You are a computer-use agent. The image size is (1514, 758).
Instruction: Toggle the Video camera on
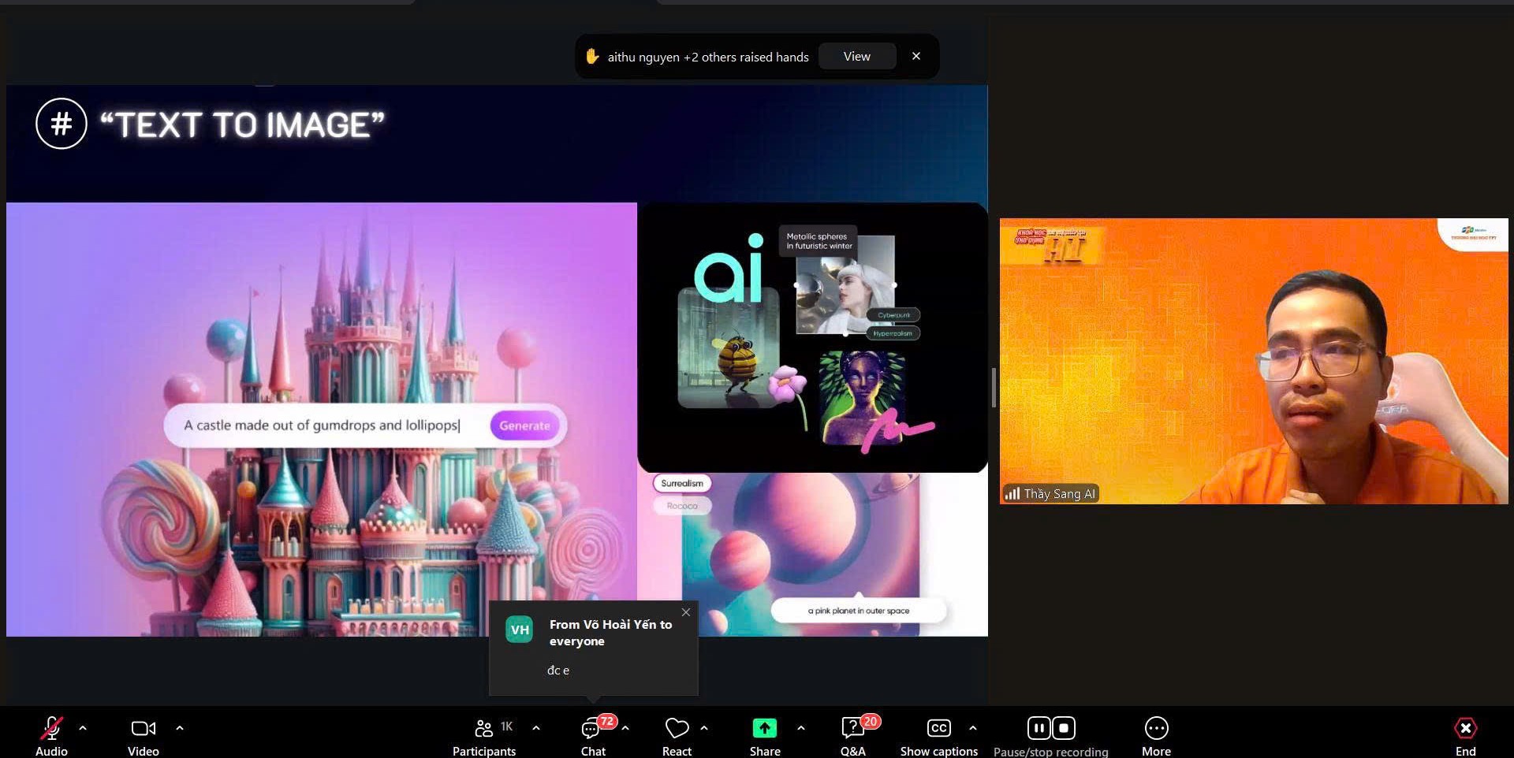point(143,728)
